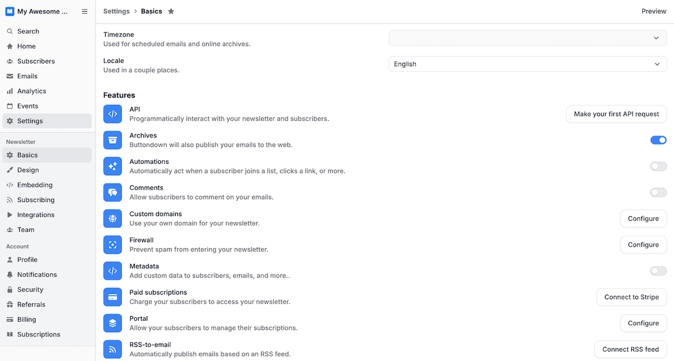This screenshot has width=674, height=361.
Task: Turn on the Metadata feature
Action: [x=658, y=271]
